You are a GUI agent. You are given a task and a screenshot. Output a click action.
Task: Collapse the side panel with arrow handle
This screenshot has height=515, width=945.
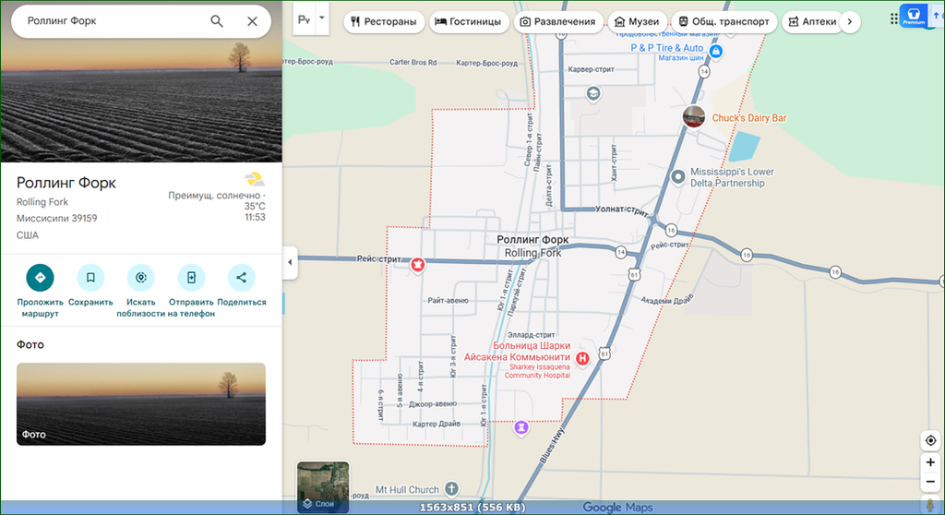click(290, 262)
